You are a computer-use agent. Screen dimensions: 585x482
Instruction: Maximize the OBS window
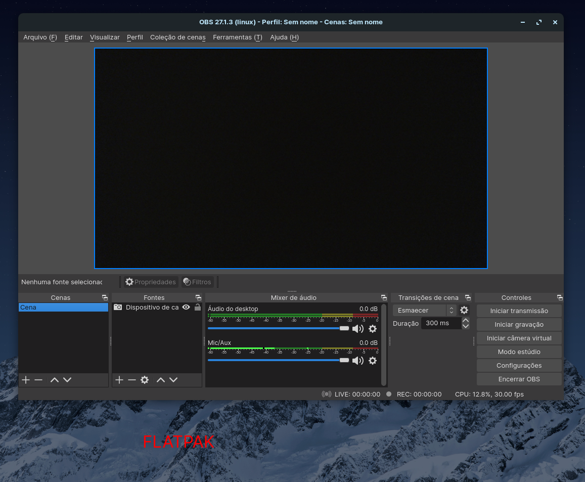pyautogui.click(x=539, y=22)
